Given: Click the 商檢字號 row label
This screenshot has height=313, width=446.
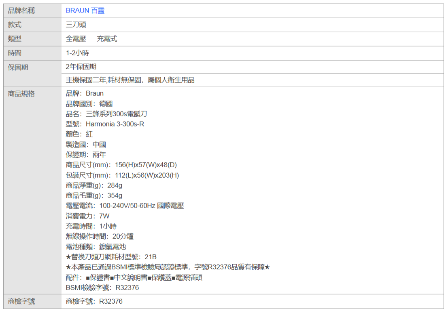Looking at the screenshot, I should pyautogui.click(x=21, y=302).
